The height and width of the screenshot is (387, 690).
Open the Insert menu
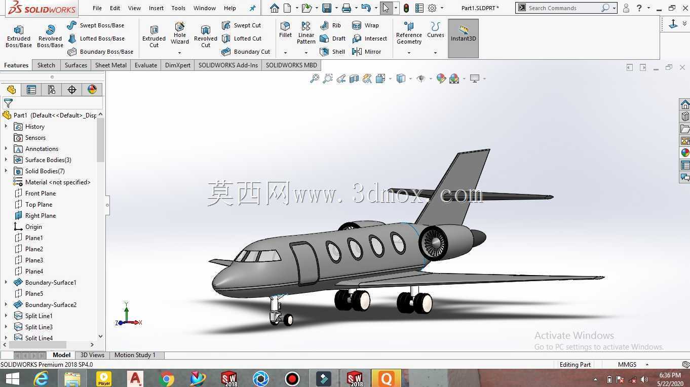point(156,8)
